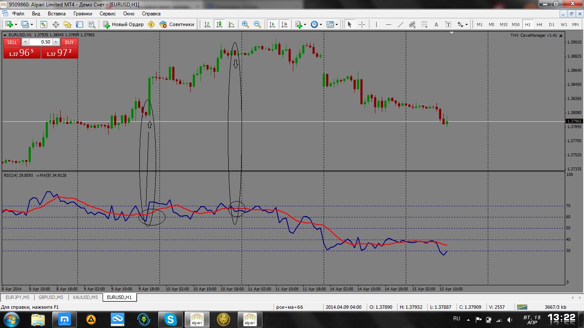The image size is (584, 328).
Task: Select the crosshair cursor tool
Action: coord(362,24)
